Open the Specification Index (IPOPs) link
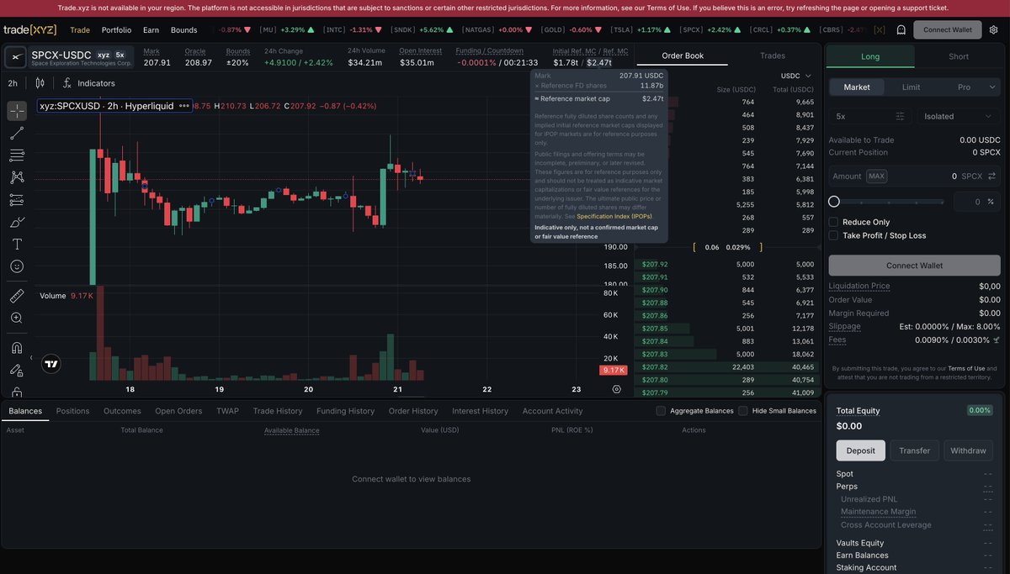 [x=614, y=216]
